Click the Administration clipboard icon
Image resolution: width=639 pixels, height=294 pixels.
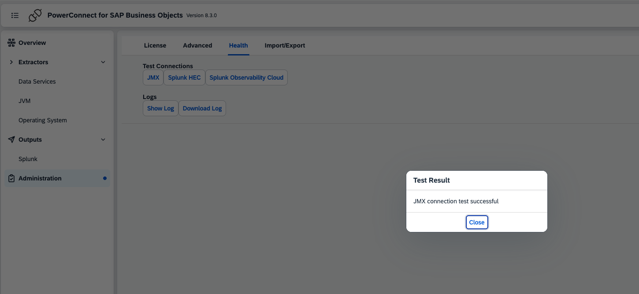[x=11, y=178]
